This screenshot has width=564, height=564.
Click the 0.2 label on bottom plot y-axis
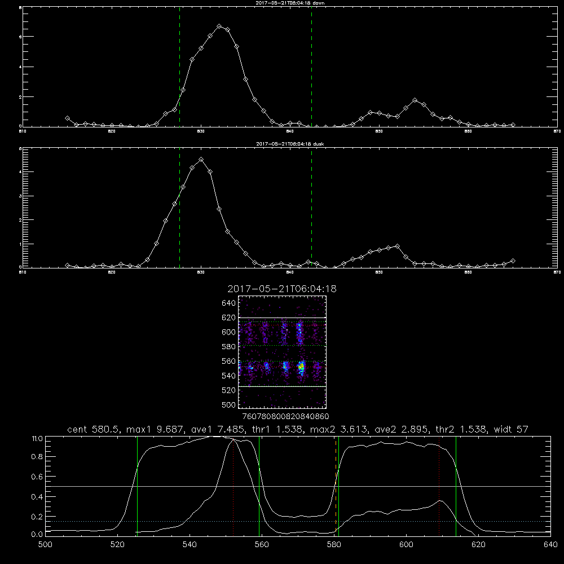(37, 517)
